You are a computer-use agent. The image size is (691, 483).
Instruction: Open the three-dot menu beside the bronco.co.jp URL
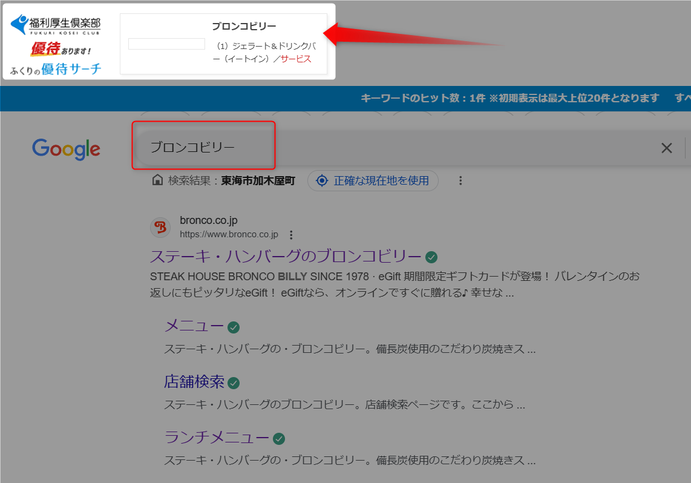pos(291,235)
